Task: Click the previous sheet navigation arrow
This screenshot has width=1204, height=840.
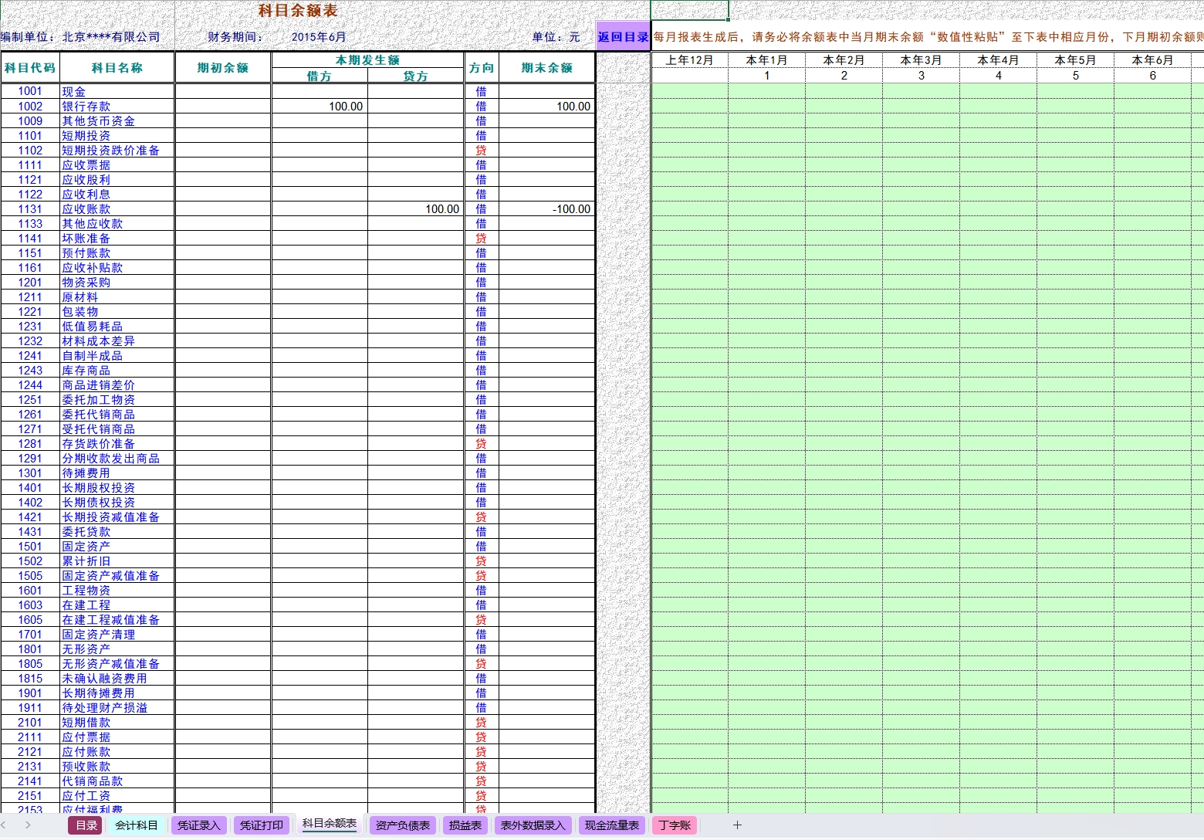Action: pyautogui.click(x=5, y=825)
